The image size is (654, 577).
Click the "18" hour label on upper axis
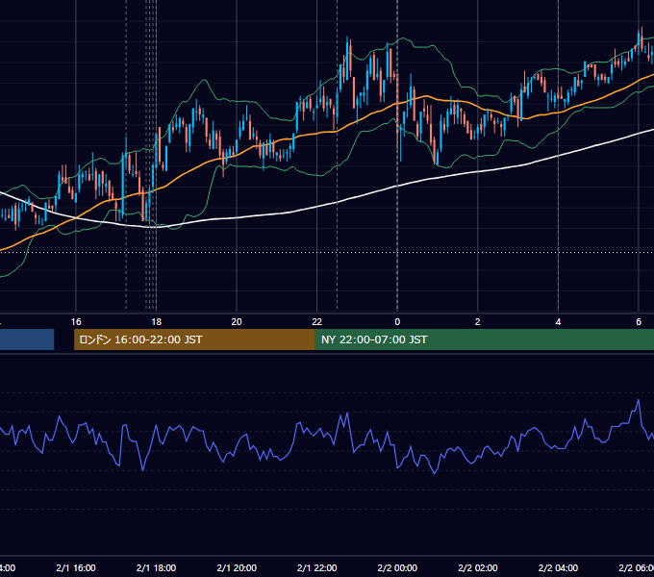(x=156, y=322)
